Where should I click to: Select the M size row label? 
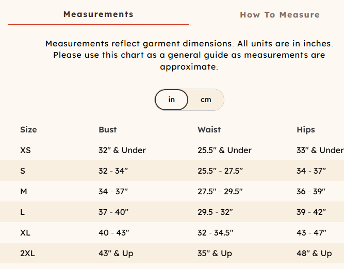23,192
